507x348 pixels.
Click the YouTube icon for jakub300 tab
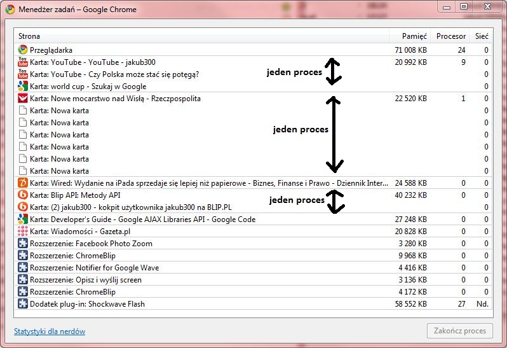pyautogui.click(x=23, y=62)
